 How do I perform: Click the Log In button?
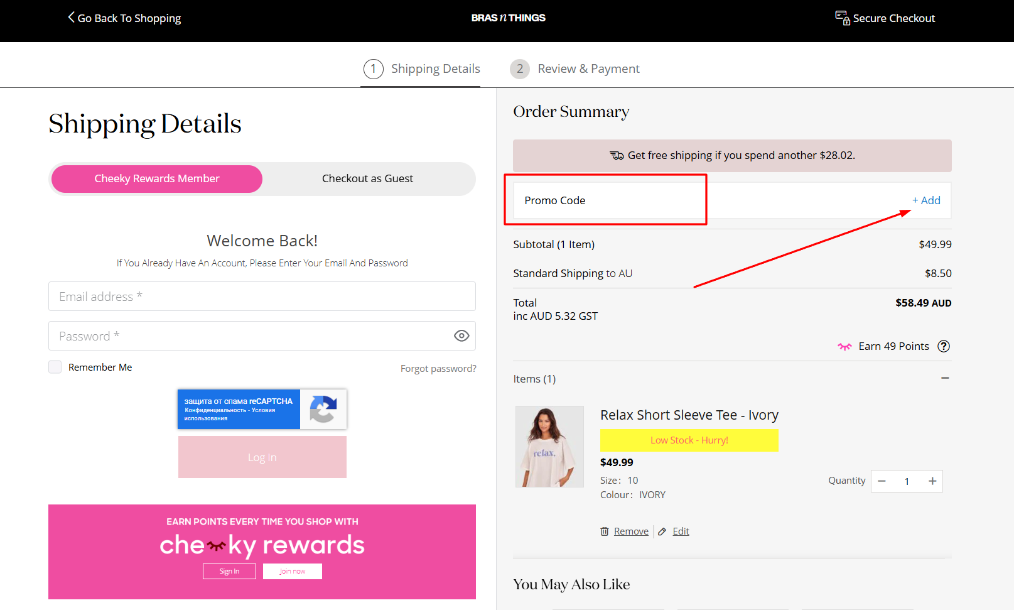[x=262, y=457]
